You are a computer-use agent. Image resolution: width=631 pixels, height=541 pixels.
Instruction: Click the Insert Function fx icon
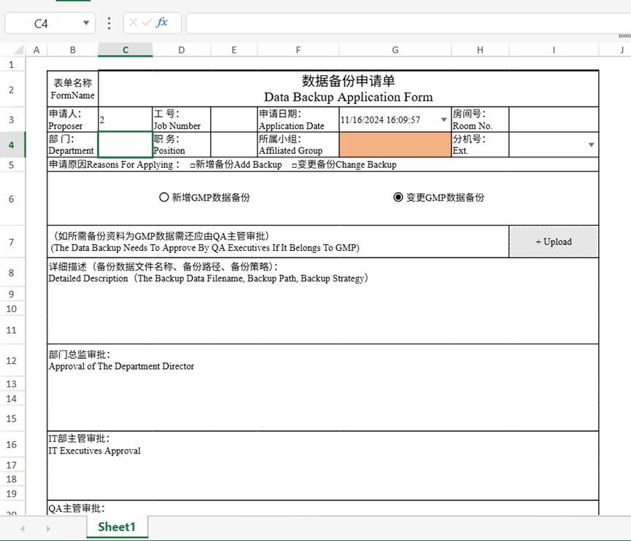coord(162,23)
